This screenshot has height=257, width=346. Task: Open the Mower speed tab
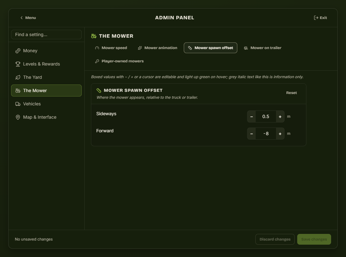tap(111, 48)
